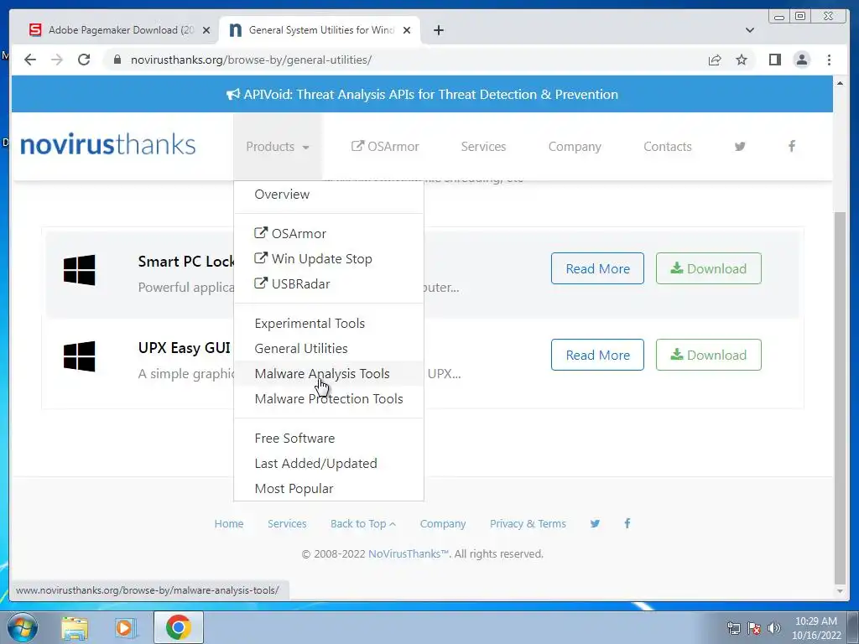Open the Services navbar item

click(483, 146)
